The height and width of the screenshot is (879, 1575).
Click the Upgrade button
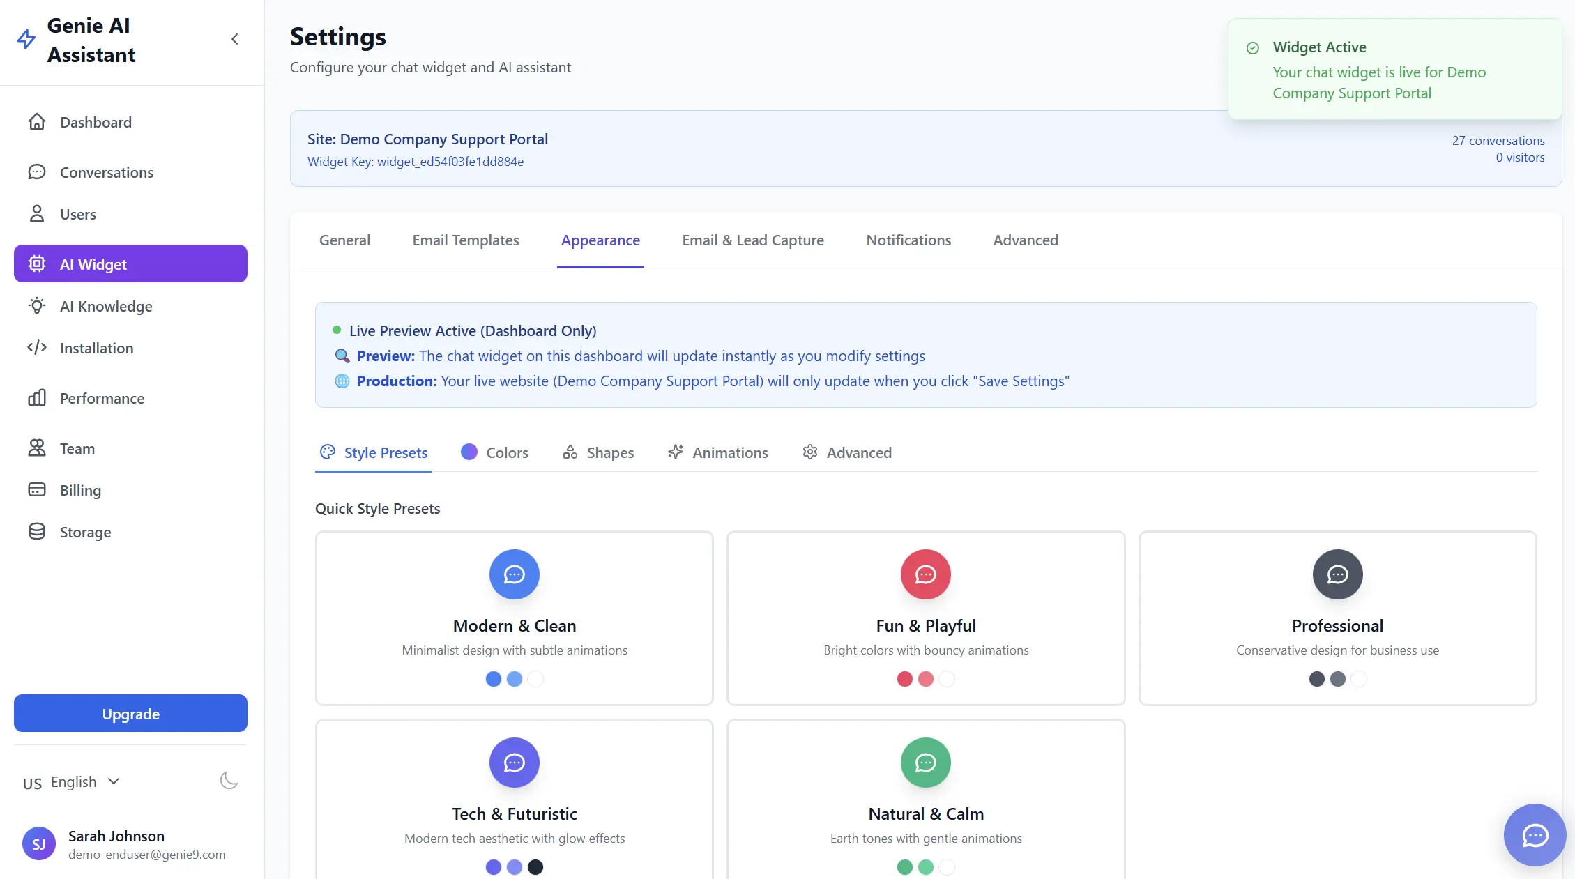point(130,713)
